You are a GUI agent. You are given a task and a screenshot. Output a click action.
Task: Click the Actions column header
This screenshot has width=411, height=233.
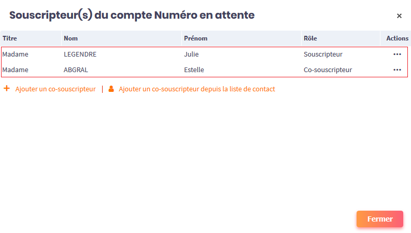click(397, 38)
